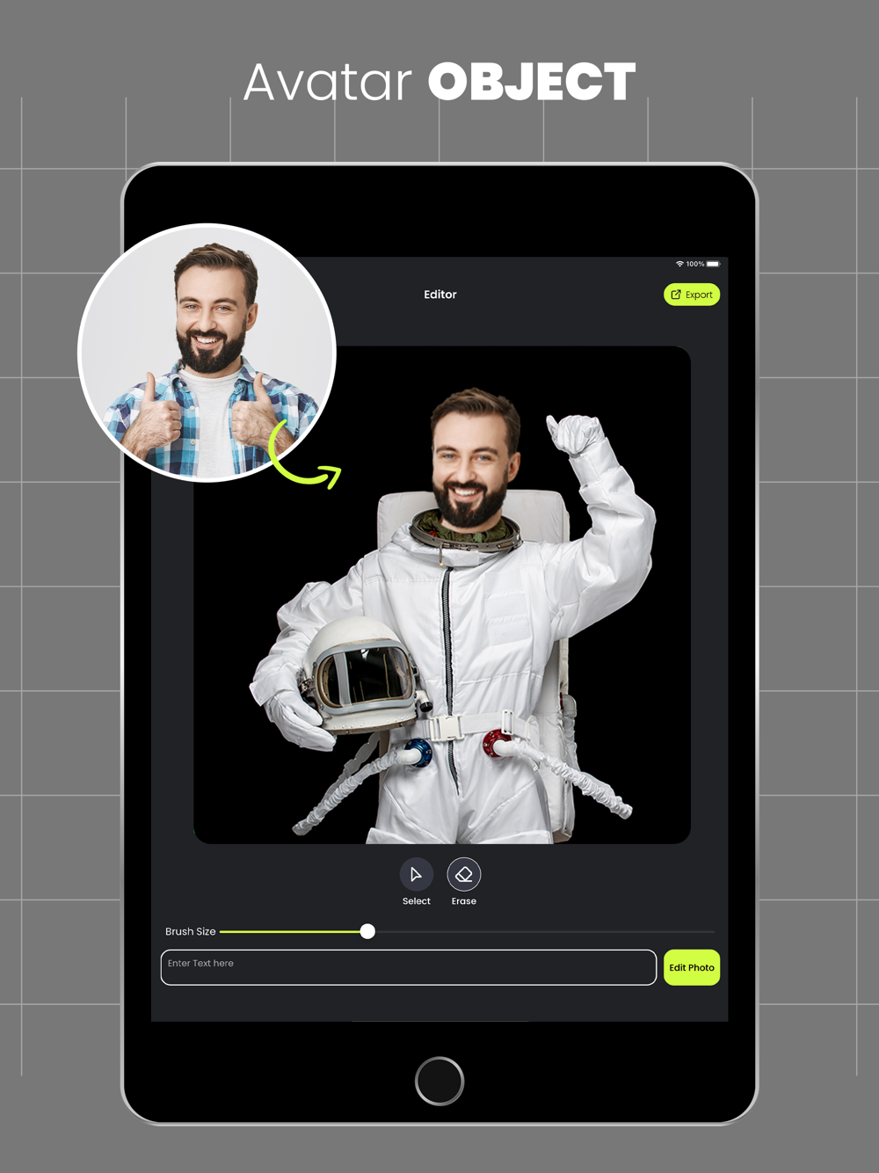Click the Editor title text
The height and width of the screenshot is (1173, 879).
coord(440,295)
